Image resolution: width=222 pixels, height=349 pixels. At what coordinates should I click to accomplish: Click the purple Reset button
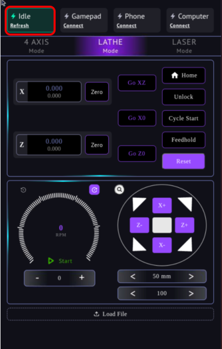tap(183, 161)
